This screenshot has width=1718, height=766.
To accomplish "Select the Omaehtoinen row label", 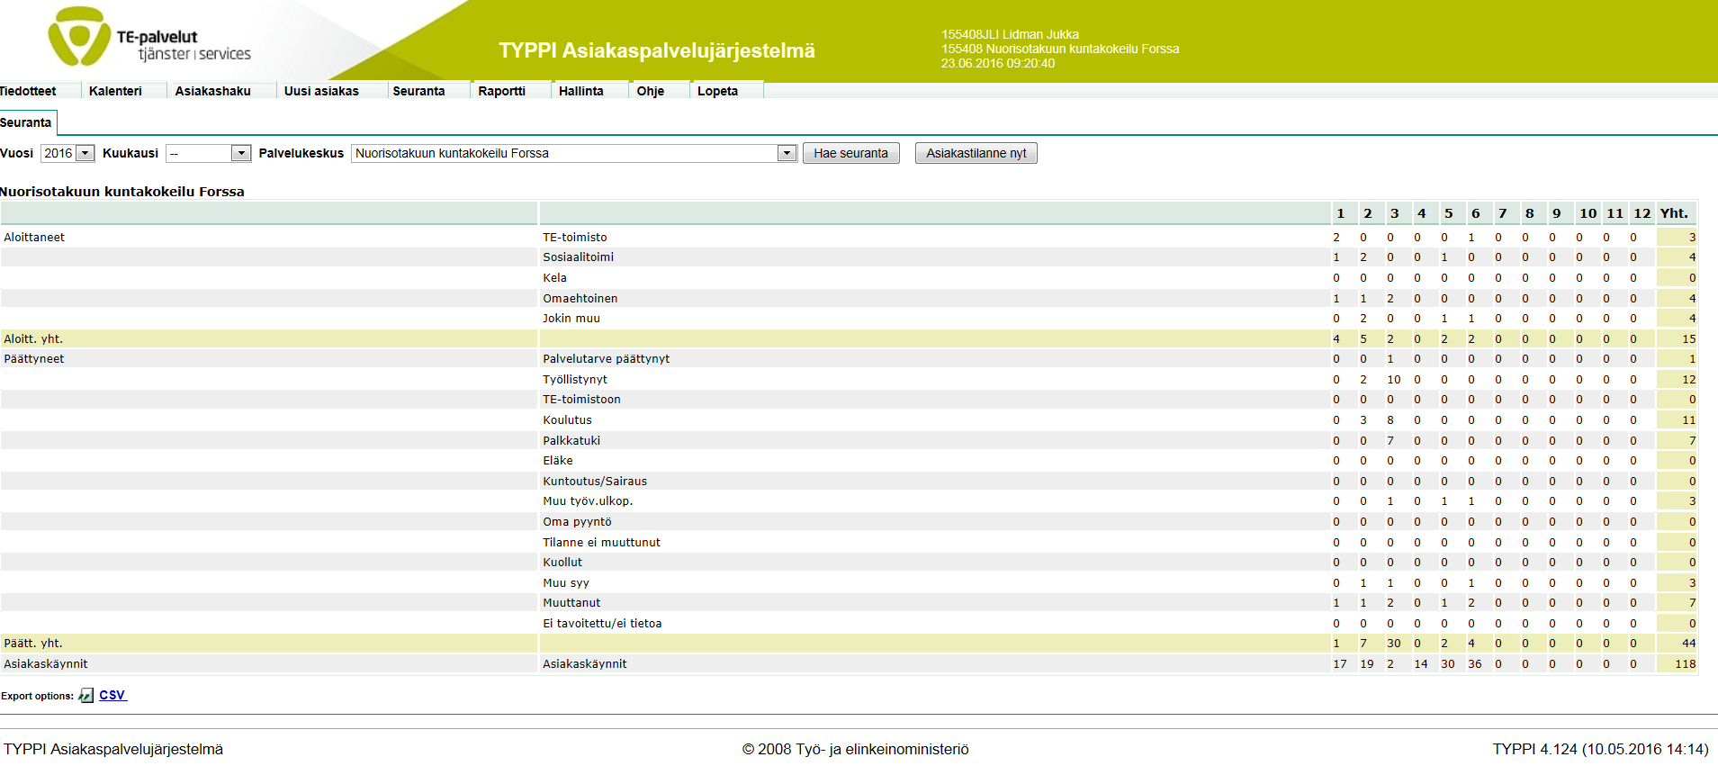I will click(x=580, y=298).
